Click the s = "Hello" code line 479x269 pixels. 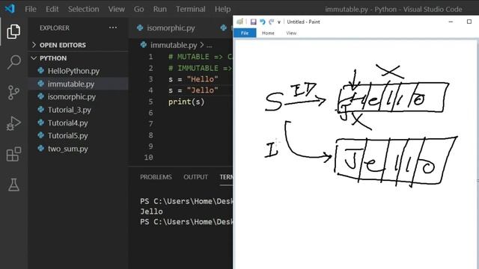click(193, 79)
